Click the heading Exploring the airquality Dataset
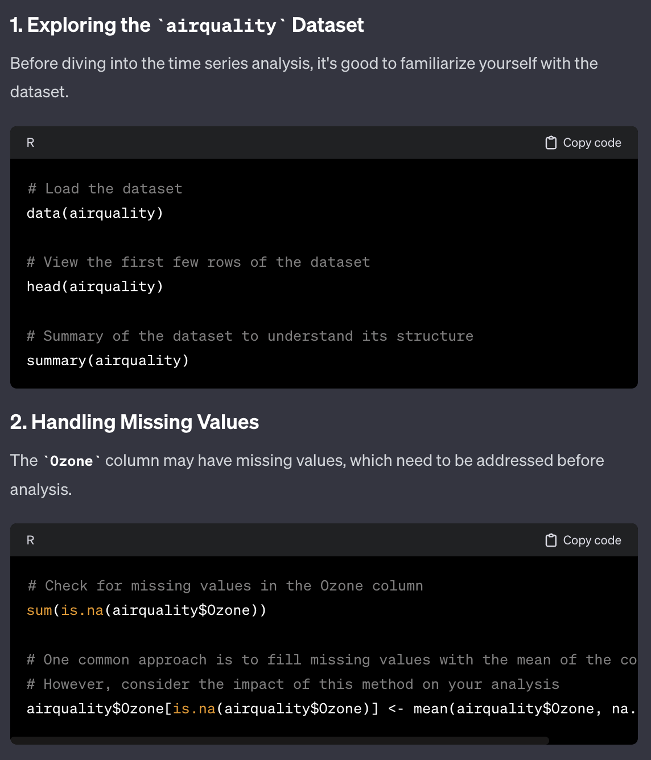Viewport: 651px width, 760px height. pyautogui.click(x=187, y=25)
